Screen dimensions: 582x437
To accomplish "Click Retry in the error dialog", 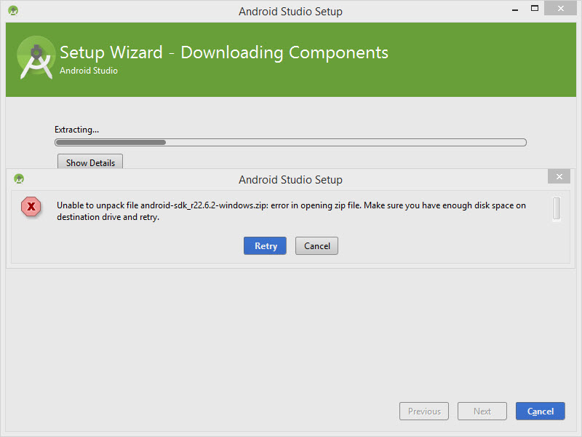I will [x=265, y=245].
